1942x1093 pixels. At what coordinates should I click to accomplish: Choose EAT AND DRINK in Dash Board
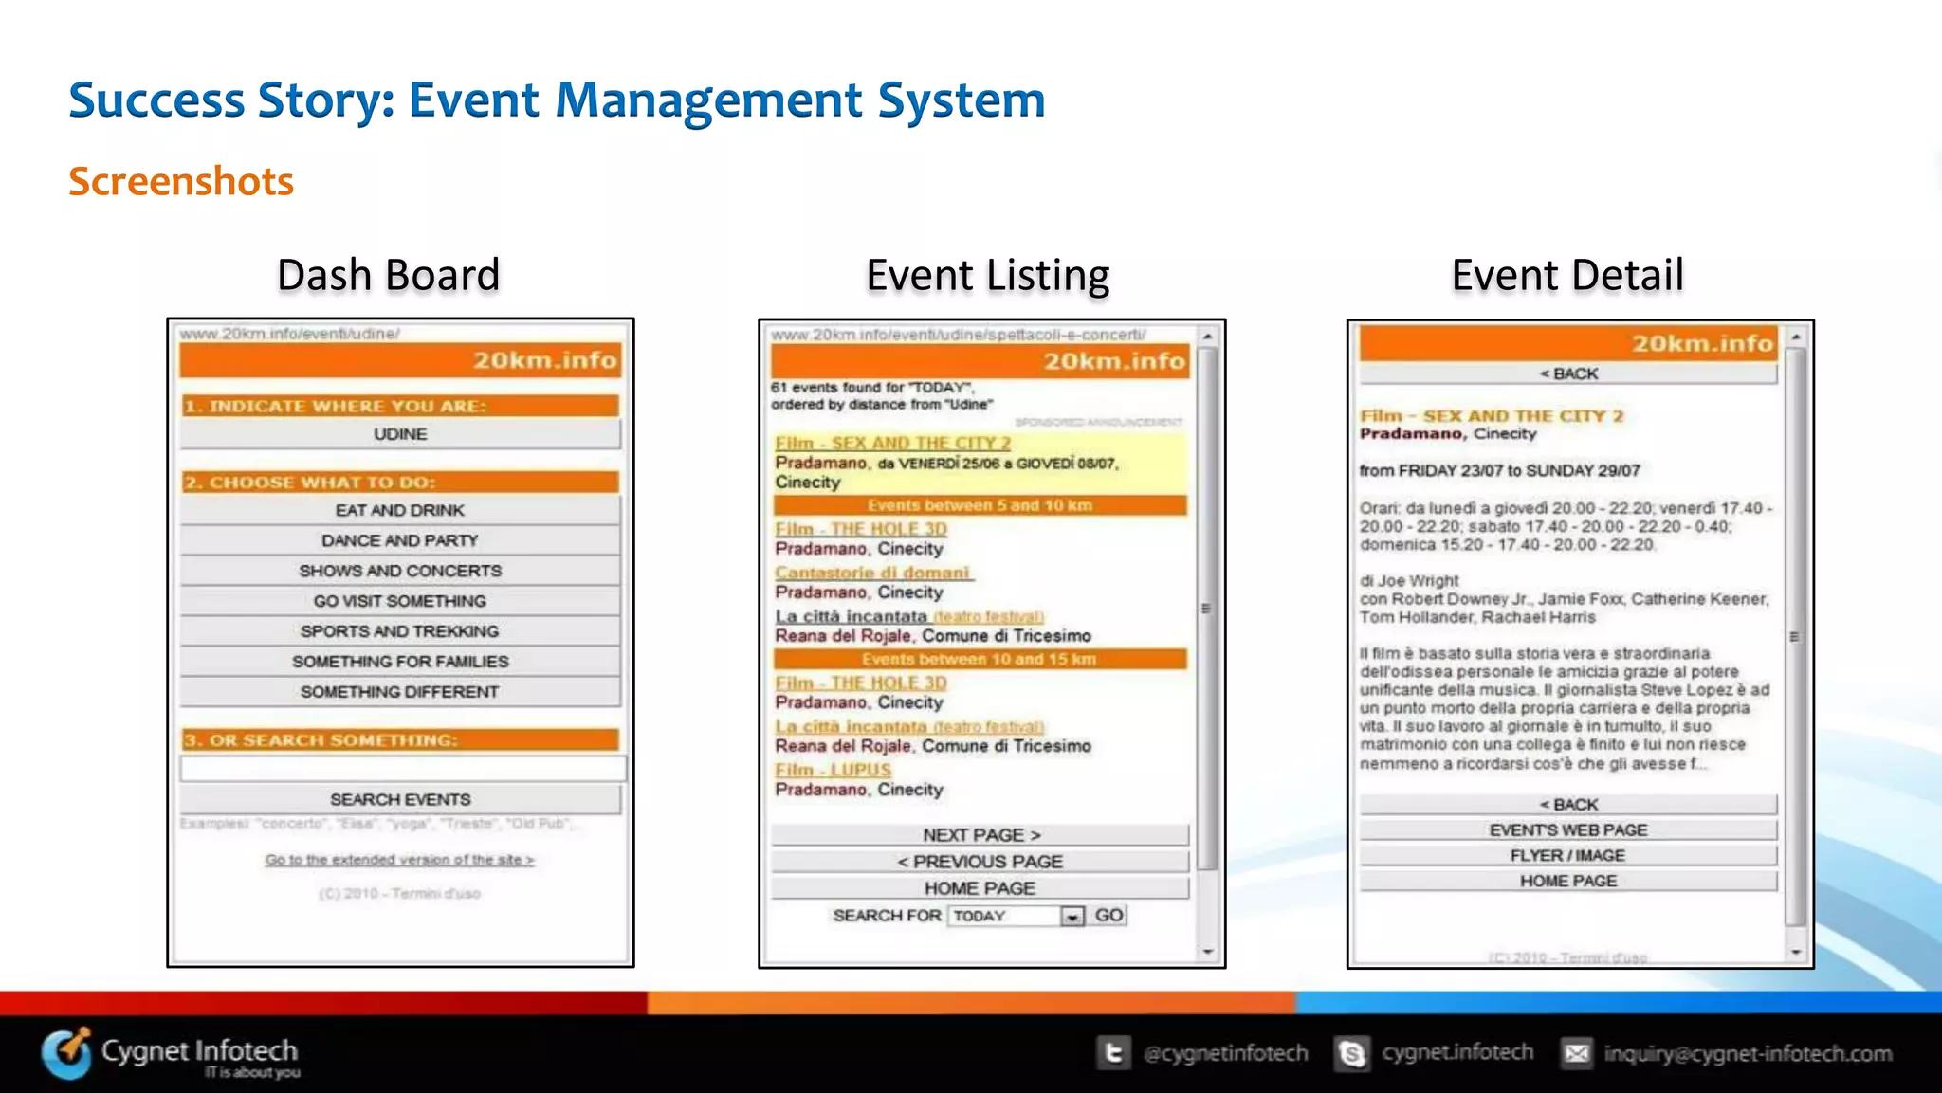400,510
